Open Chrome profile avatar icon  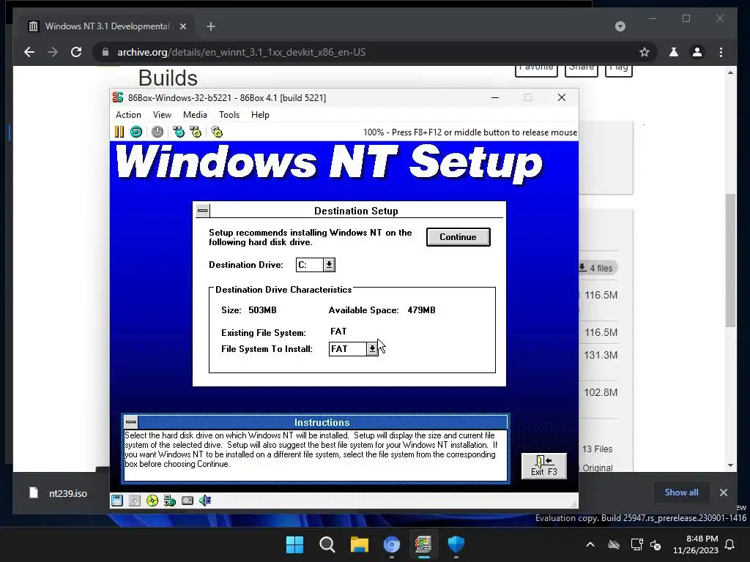click(697, 52)
